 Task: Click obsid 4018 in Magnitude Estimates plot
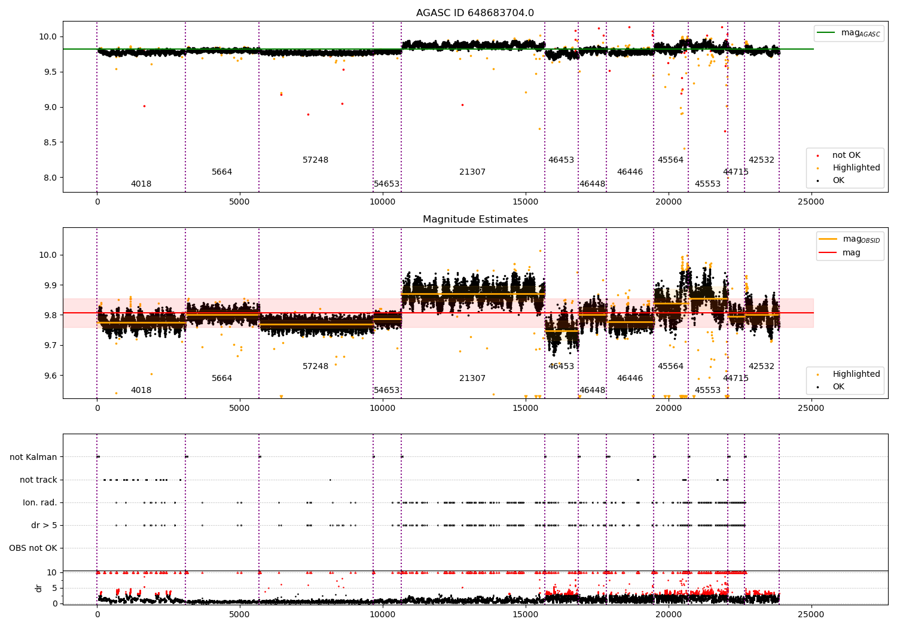141,391
